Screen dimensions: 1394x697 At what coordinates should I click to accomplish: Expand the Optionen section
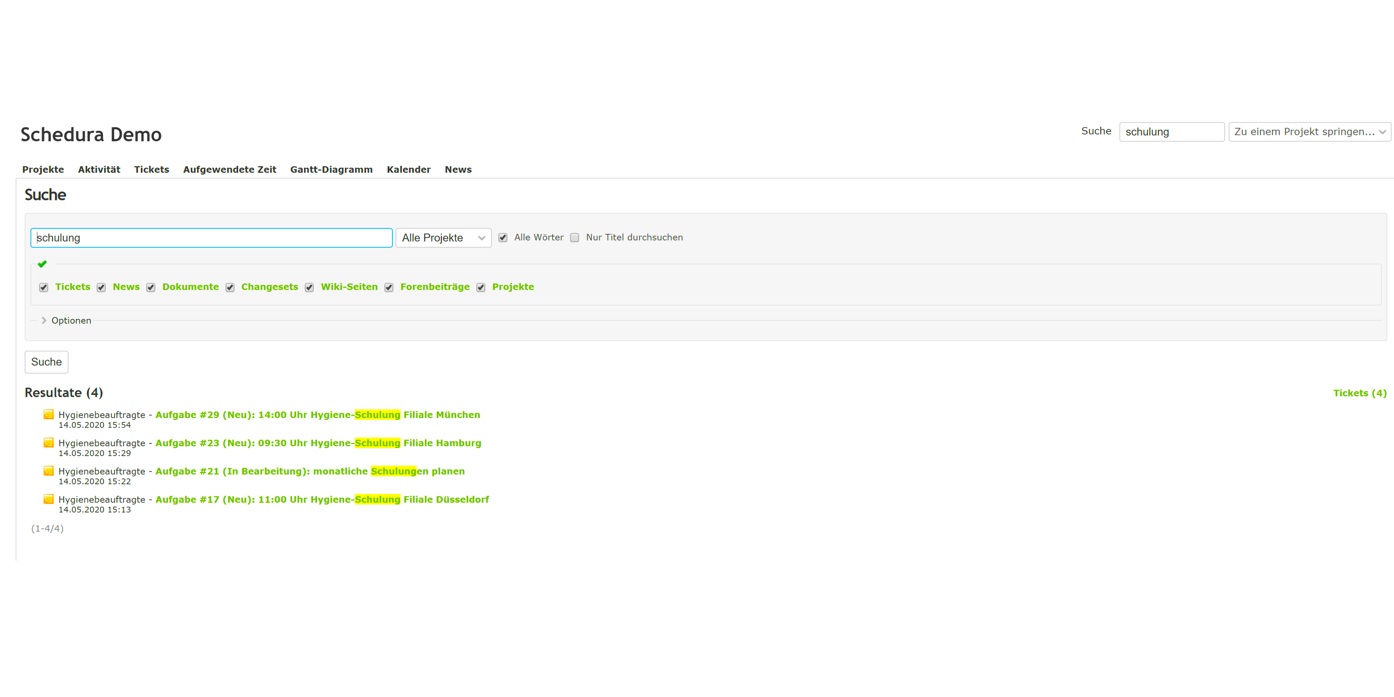[x=71, y=321]
